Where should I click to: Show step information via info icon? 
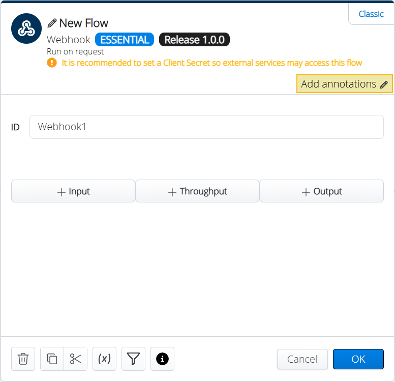point(162,359)
